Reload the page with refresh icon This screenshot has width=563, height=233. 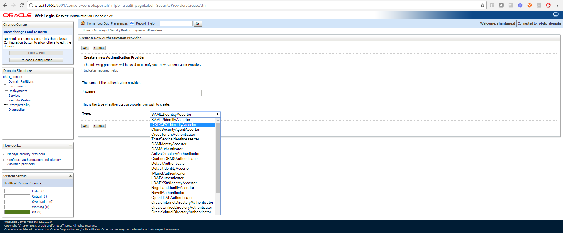[x=22, y=5]
